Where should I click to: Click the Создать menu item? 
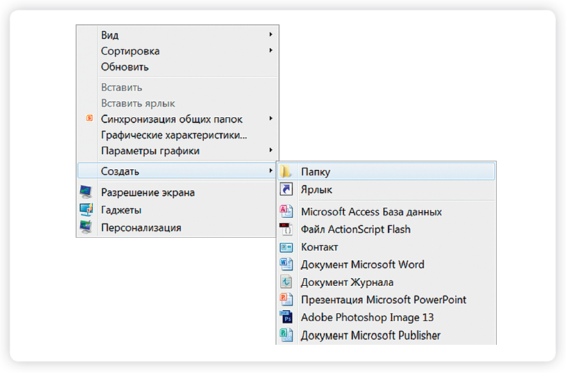click(x=177, y=170)
